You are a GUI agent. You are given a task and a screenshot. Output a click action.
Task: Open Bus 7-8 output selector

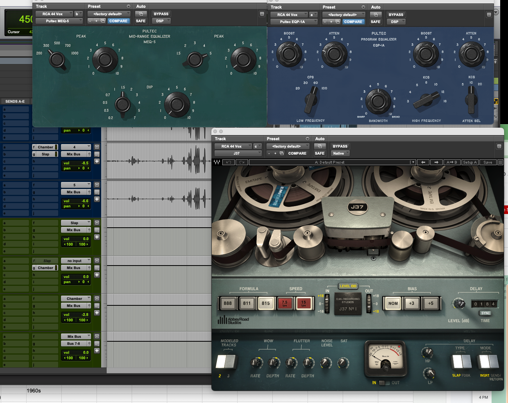pos(74,344)
